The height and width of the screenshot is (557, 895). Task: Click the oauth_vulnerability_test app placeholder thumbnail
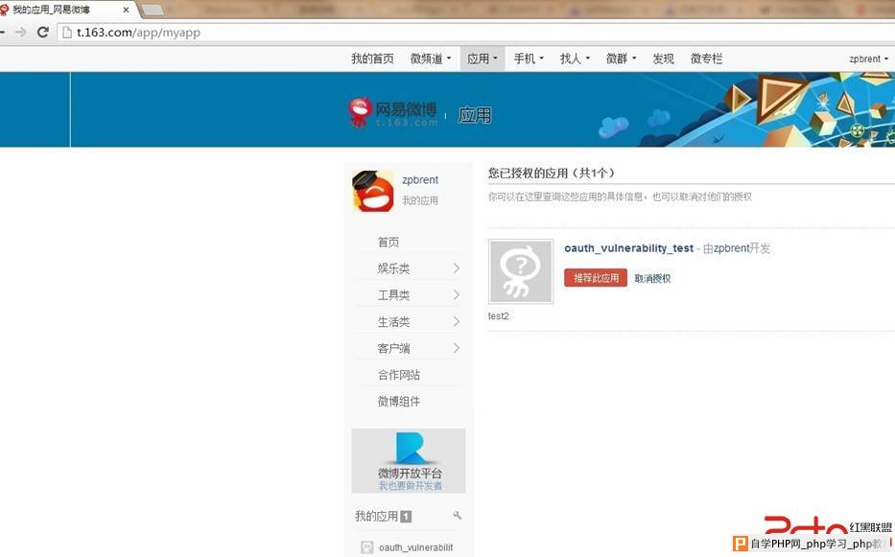click(x=521, y=271)
